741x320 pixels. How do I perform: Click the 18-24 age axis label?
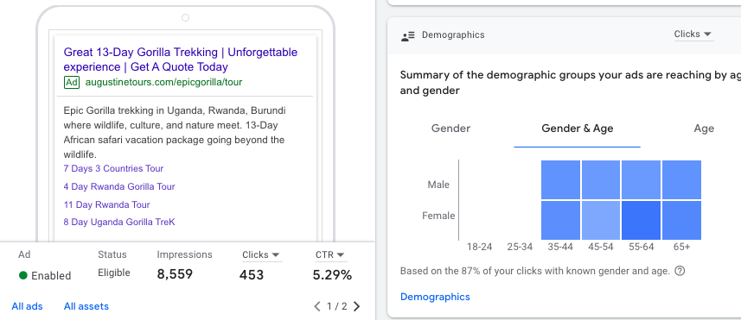479,247
